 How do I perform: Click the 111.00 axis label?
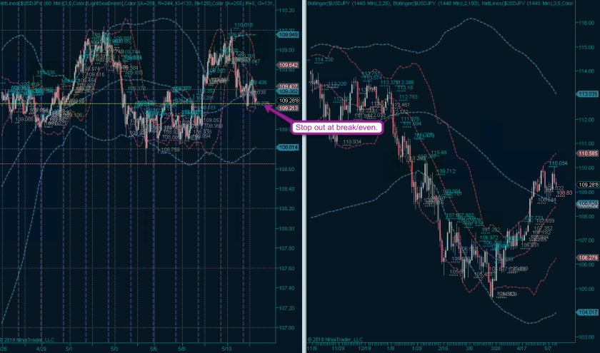click(586, 144)
